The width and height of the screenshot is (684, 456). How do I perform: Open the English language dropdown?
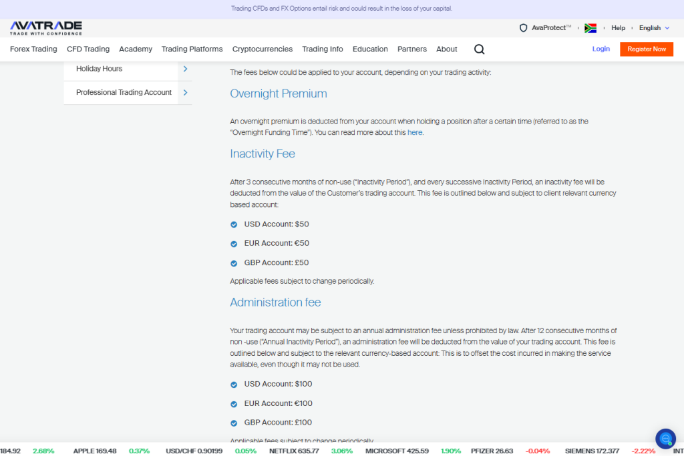coord(654,28)
